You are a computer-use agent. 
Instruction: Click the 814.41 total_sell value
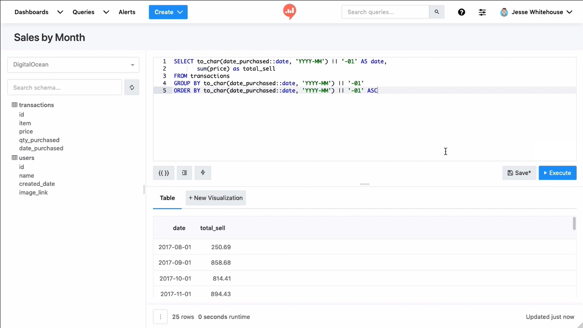point(222,278)
